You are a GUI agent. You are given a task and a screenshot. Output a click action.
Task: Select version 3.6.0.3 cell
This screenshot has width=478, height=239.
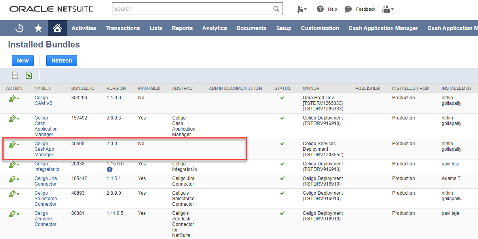tap(114, 118)
